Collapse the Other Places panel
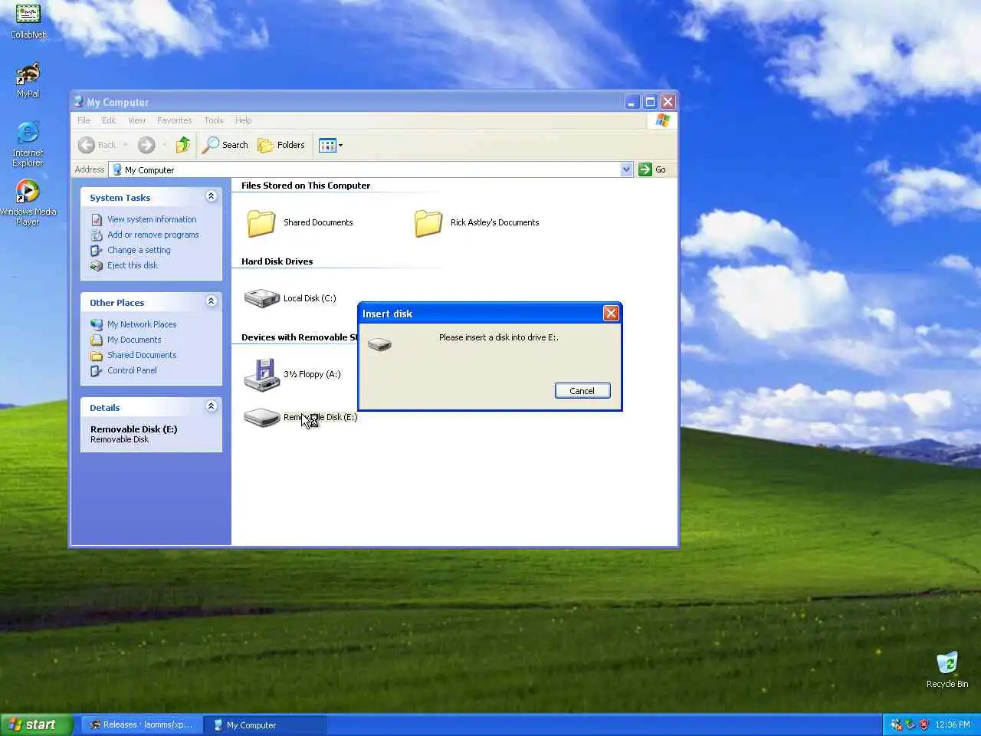The height and width of the screenshot is (736, 981). [x=211, y=301]
